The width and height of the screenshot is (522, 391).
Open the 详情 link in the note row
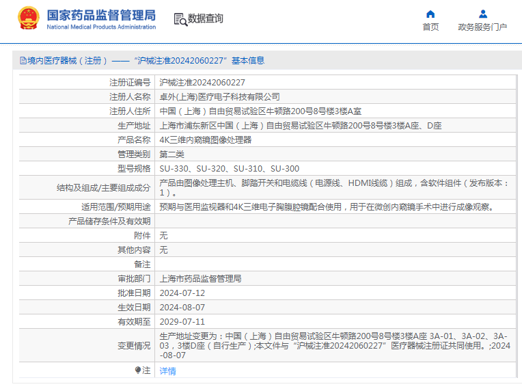[167, 371]
